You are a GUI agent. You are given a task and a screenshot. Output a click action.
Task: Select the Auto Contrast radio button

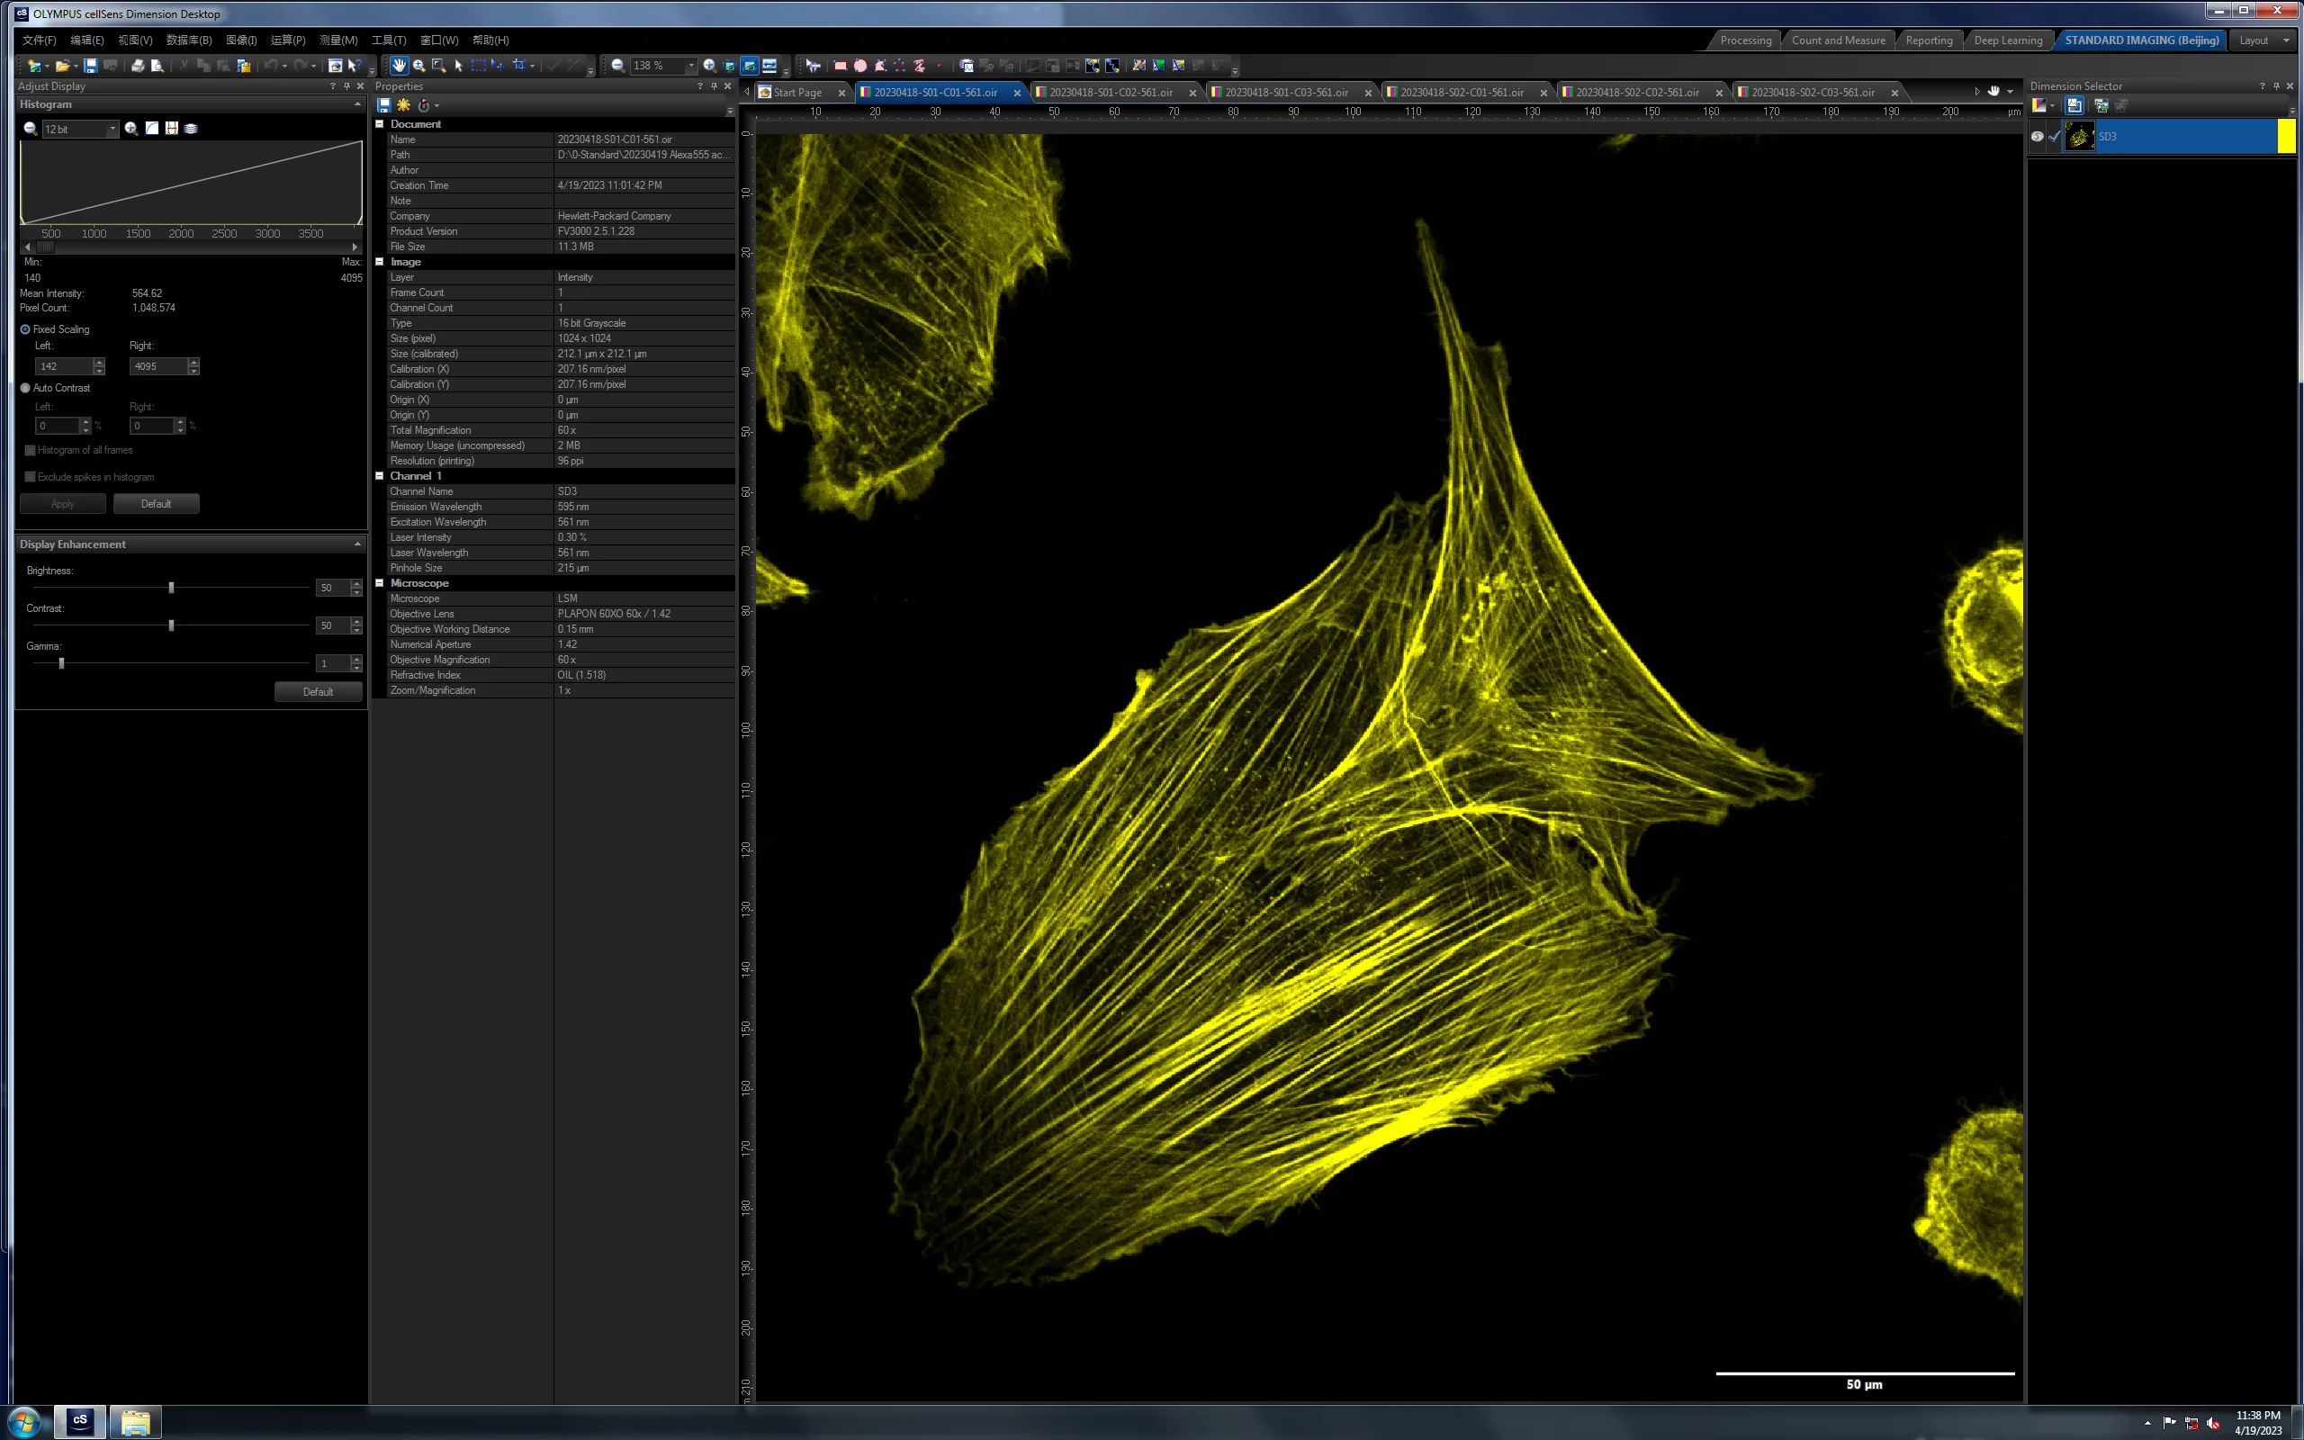[26, 389]
